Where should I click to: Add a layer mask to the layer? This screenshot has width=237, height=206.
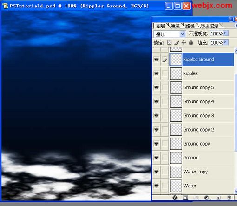tap(185, 198)
